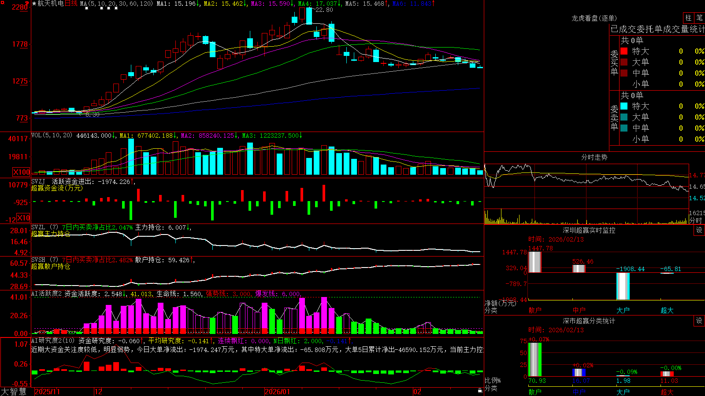705x396 pixels.
Task: Click the VOL(5,10,20) indicator label
Action: [x=52, y=136]
